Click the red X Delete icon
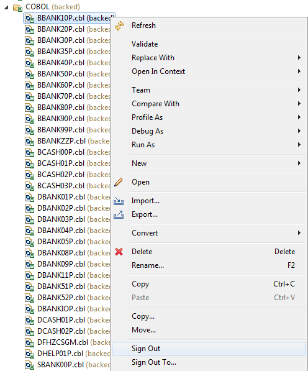 (x=119, y=252)
